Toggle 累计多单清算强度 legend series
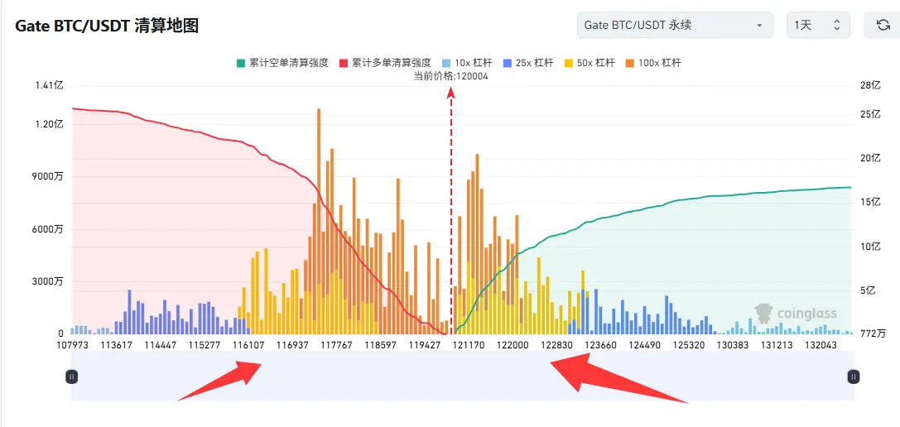The image size is (900, 427). pyautogui.click(x=385, y=63)
